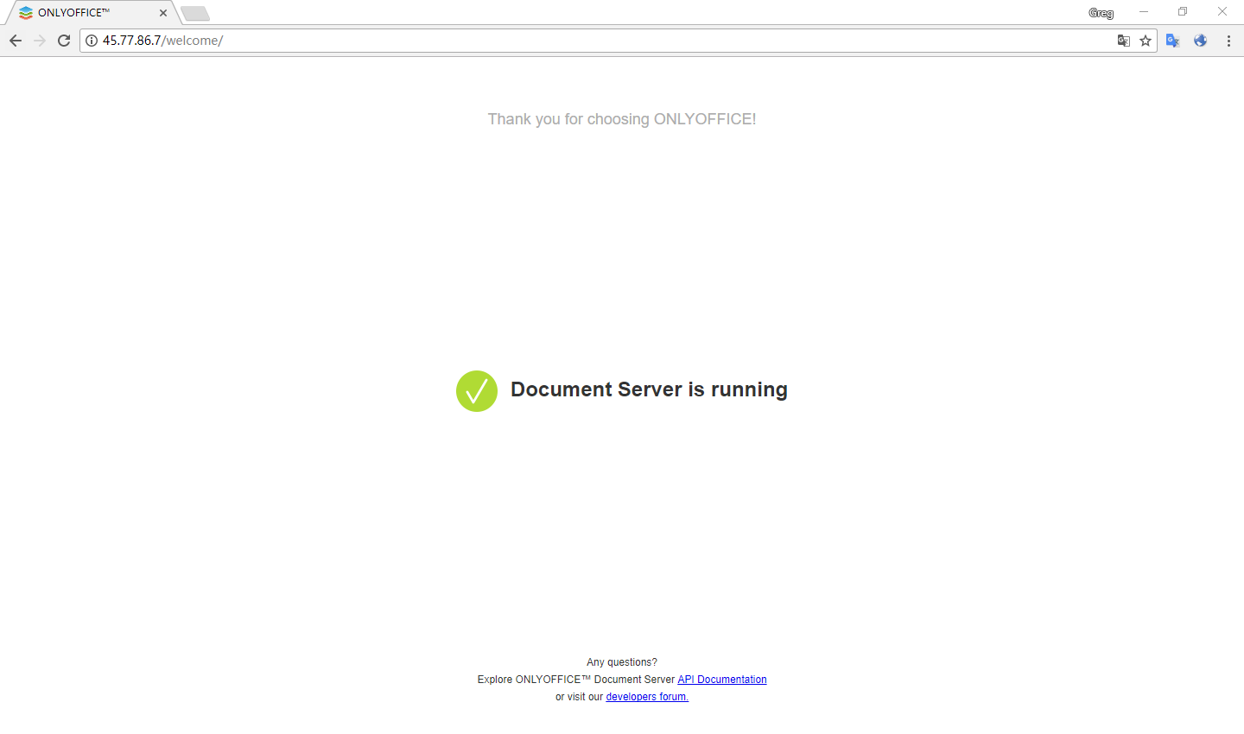Open the blue globe extension icon
This screenshot has height=734, width=1244.
tap(1201, 41)
